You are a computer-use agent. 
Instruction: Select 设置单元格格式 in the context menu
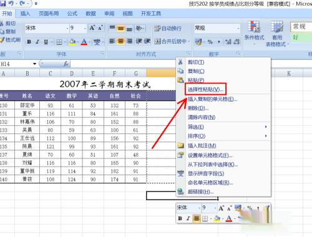tap(210, 155)
